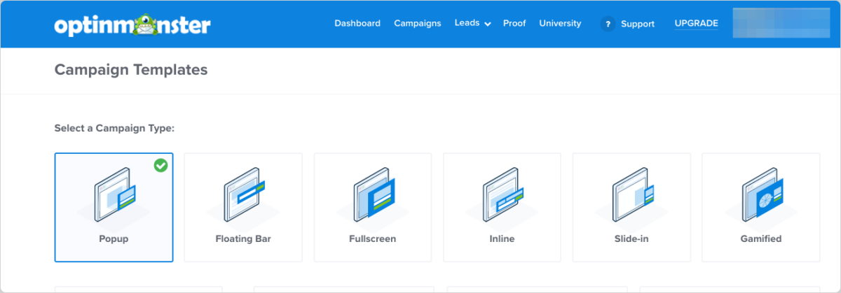Select the Inline campaign icon
The width and height of the screenshot is (841, 293).
coord(502,194)
